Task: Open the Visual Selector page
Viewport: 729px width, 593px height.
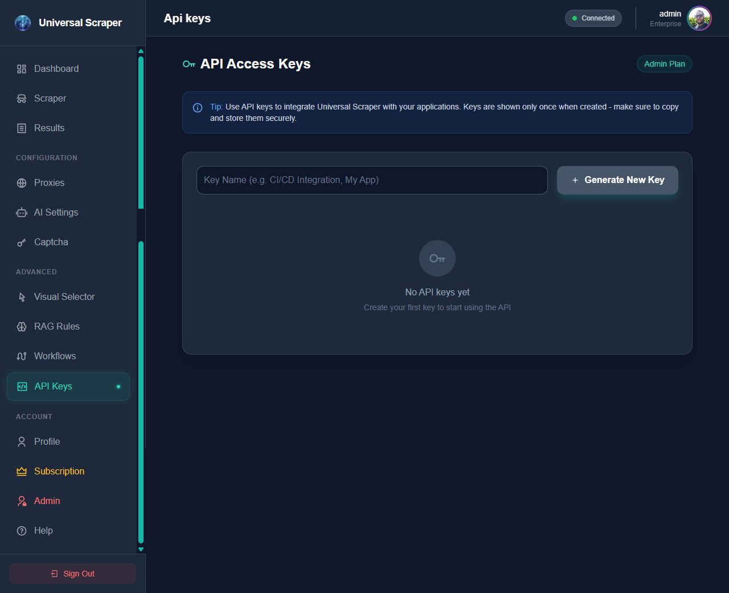Action: click(x=68, y=297)
